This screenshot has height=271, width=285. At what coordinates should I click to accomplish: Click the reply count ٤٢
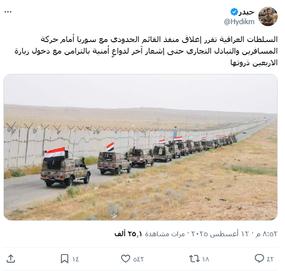click(270, 259)
